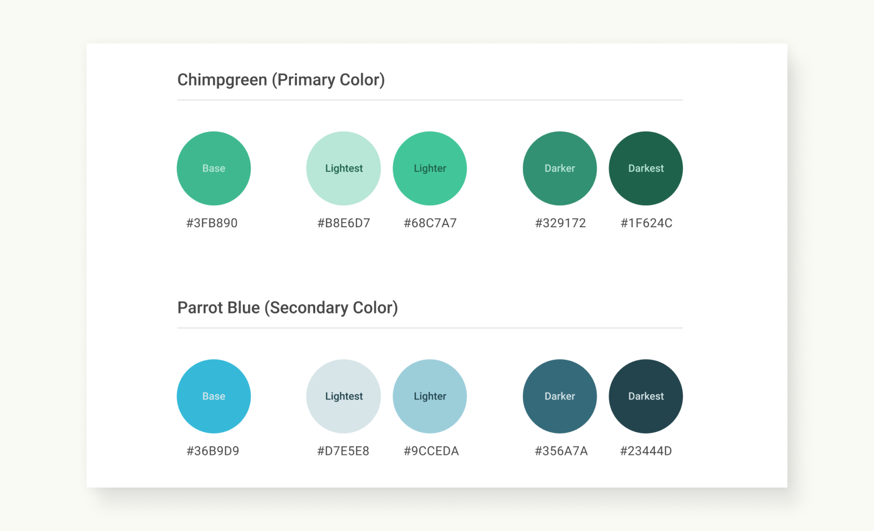This screenshot has height=531, width=874.
Task: Click the #D7E5E8 hex value
Action: pos(343,451)
